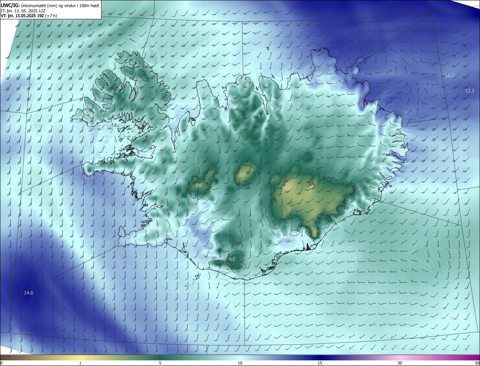Click the '5' tick label on the color scale
Screen dimensions: 480x366
(x=160, y=363)
